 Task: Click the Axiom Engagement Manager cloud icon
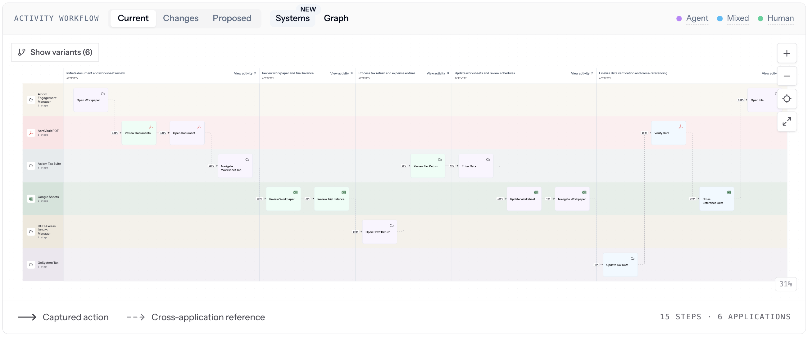(31, 100)
